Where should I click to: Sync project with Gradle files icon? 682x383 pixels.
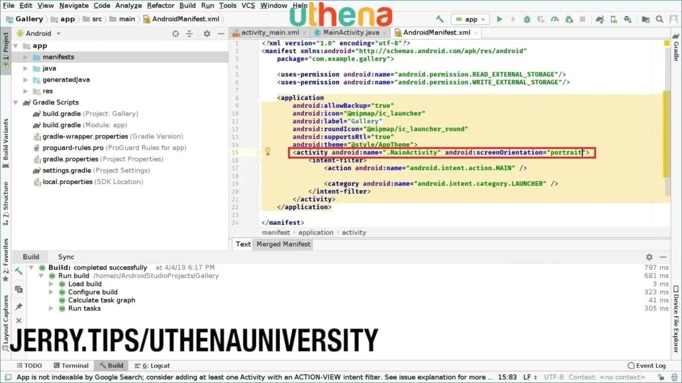[x=600, y=19]
